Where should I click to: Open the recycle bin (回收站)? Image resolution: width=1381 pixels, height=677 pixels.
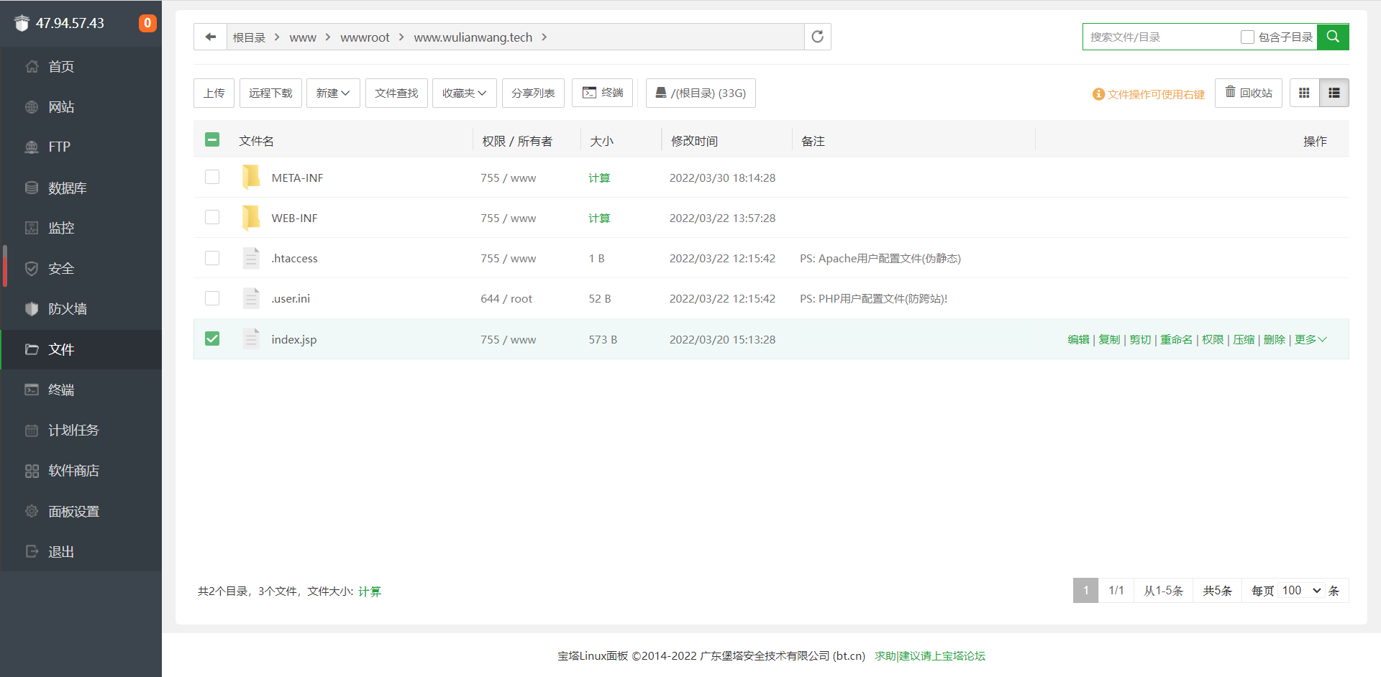coord(1249,93)
